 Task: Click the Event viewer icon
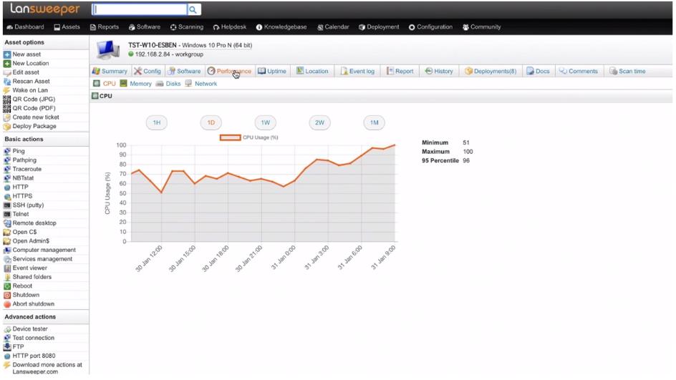(x=7, y=268)
